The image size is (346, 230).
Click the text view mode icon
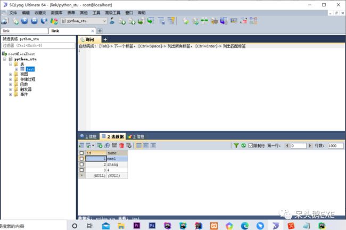tap(153, 145)
